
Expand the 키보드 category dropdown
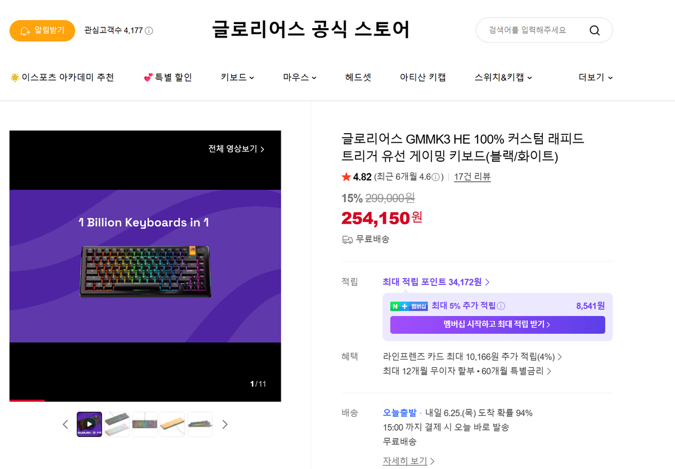coord(237,78)
